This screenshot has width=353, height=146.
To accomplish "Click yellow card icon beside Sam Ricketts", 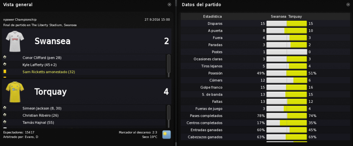I will click(5, 72).
